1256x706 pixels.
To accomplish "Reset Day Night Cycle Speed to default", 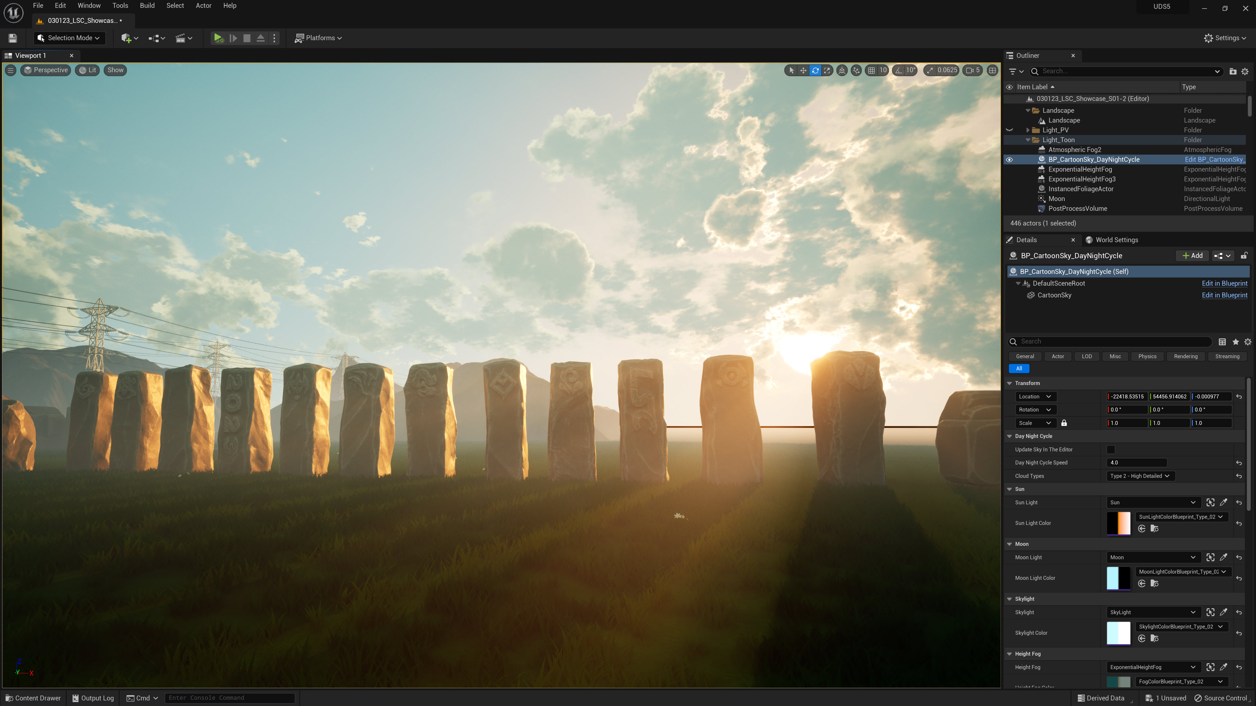I will (x=1239, y=463).
